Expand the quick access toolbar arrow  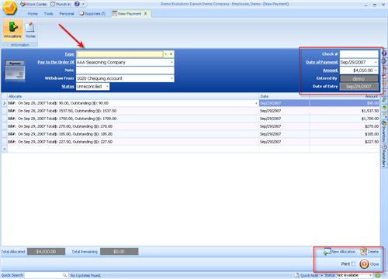click(83, 4)
